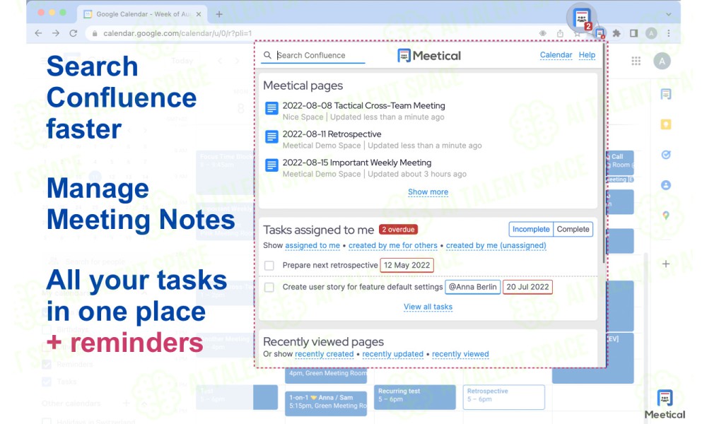Show tasks assigned to me
The image size is (707, 424).
pos(312,246)
